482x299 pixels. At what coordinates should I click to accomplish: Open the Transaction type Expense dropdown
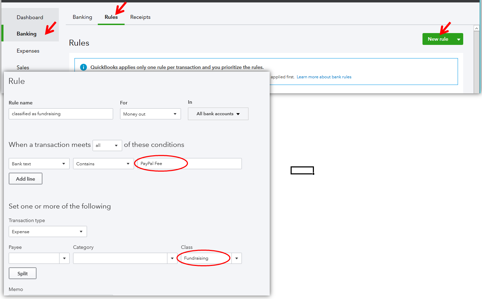pos(48,231)
